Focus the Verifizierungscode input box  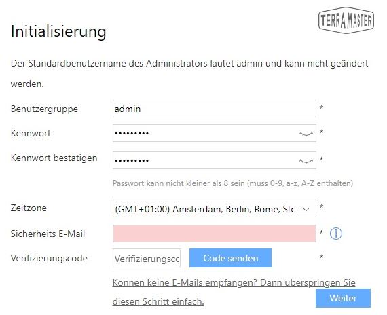(x=147, y=258)
